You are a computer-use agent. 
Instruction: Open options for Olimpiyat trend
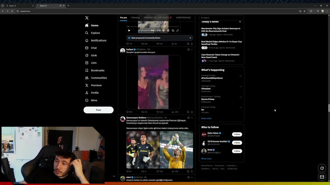click(241, 87)
